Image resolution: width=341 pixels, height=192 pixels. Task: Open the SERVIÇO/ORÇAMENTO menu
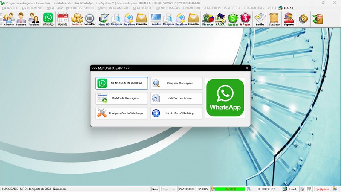tap(114, 8)
